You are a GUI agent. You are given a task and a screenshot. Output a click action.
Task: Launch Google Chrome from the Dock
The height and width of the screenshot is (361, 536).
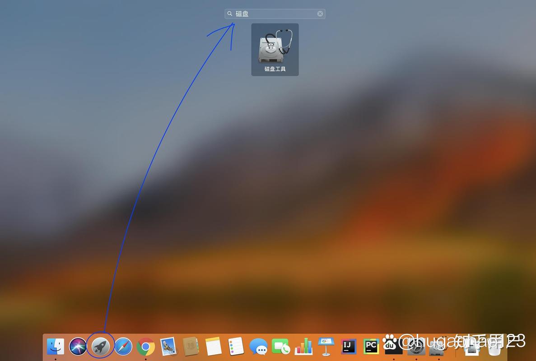pyautogui.click(x=145, y=347)
